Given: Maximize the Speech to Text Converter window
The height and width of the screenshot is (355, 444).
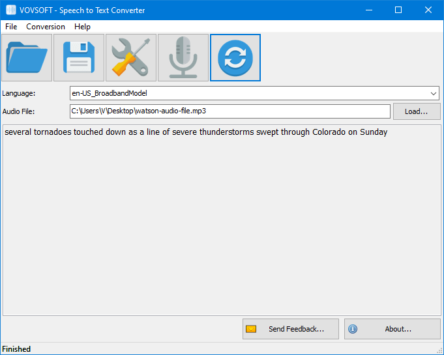Looking at the screenshot, I should tap(398, 10).
